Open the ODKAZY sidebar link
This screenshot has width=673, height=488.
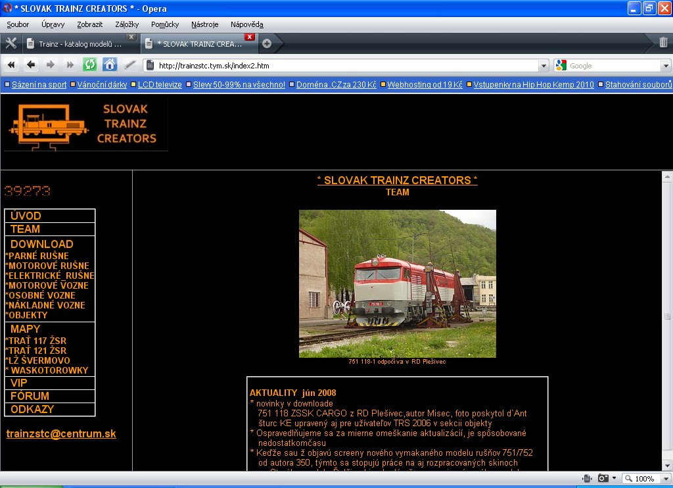click(32, 409)
